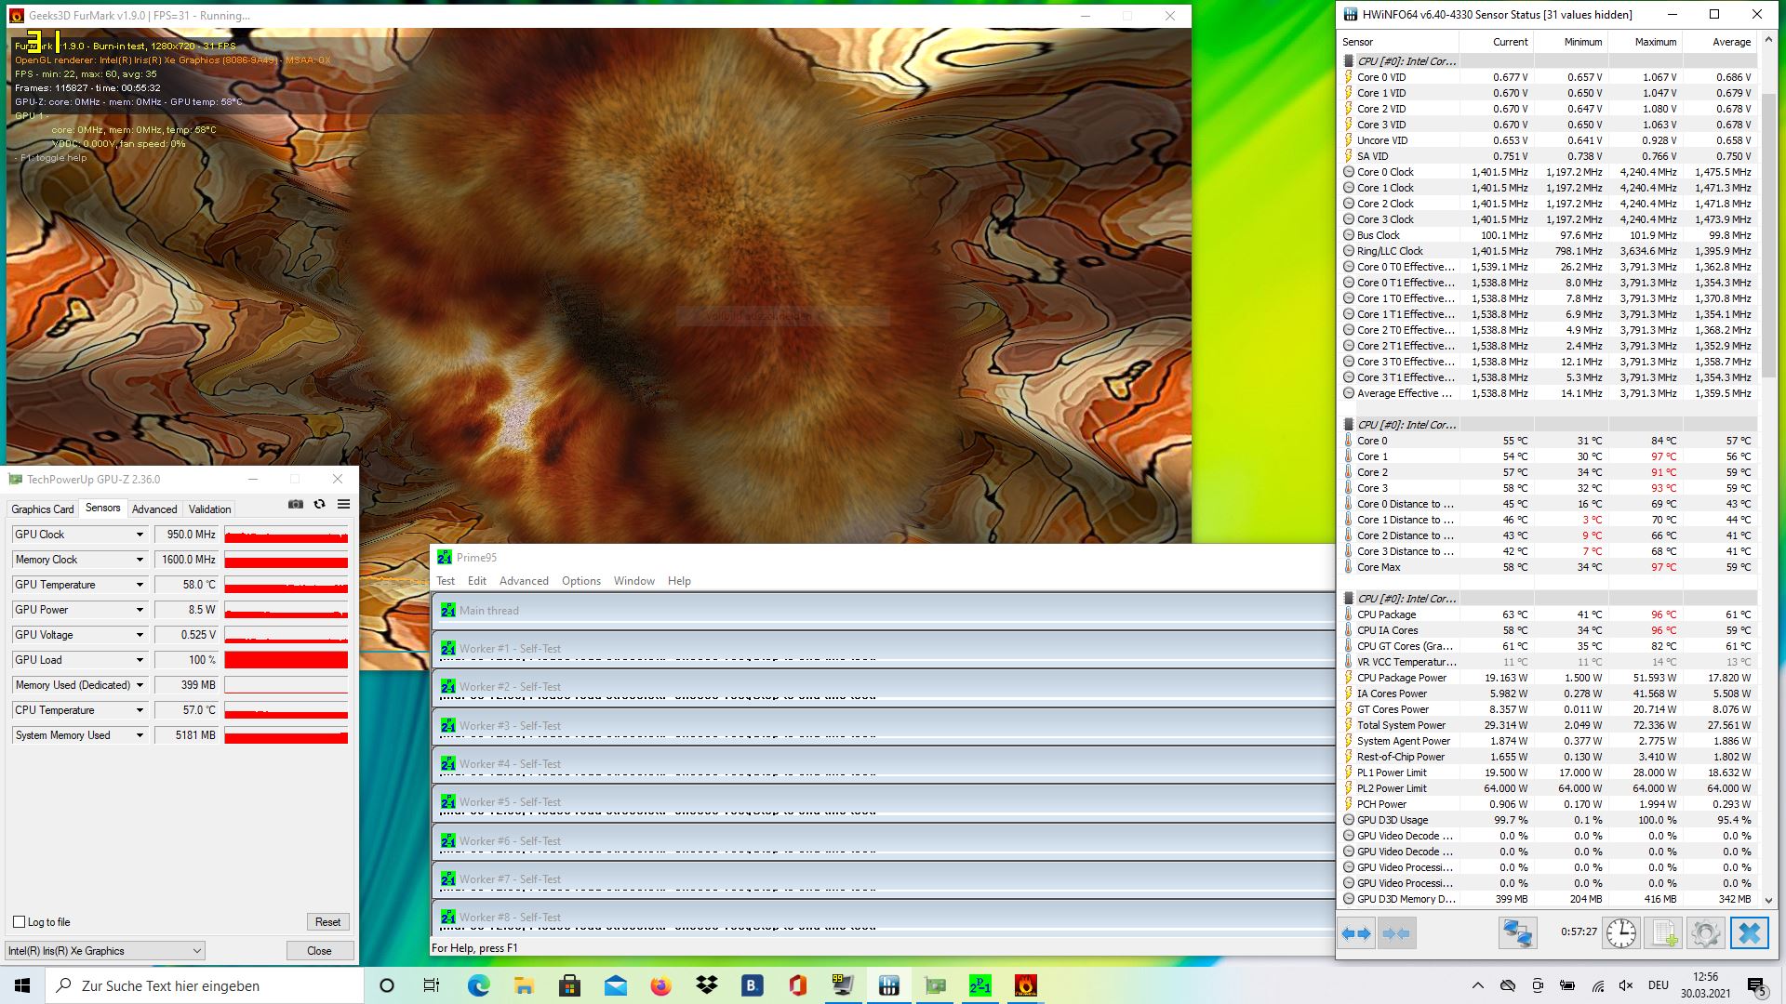Screen dimensions: 1786x1004
Task: Open the Options menu in Prime95
Action: tap(580, 581)
